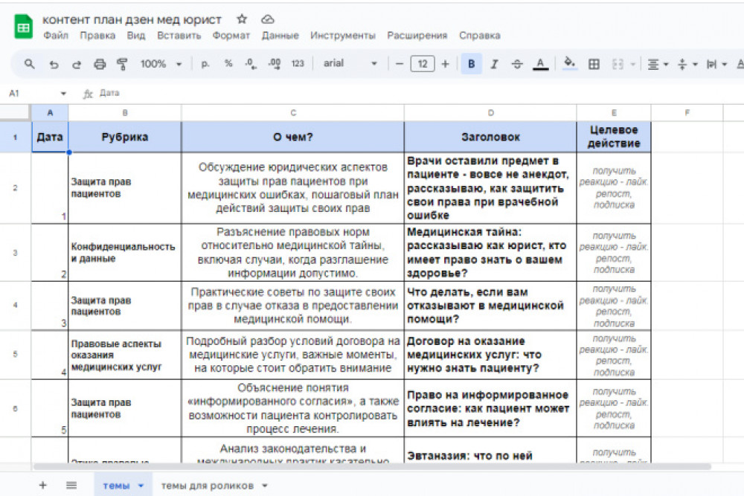Select row 2 header
744x496 pixels.
[15, 188]
